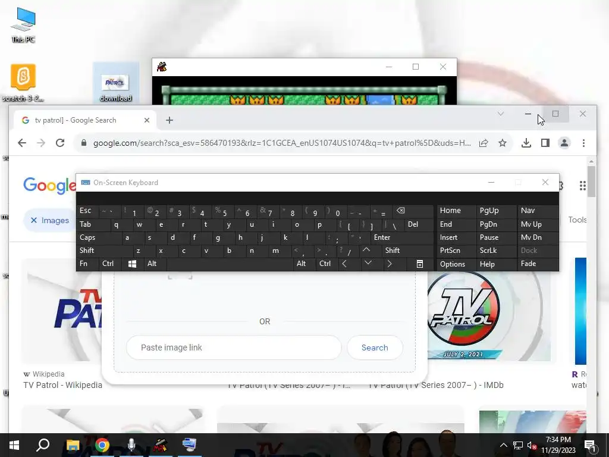609x457 pixels.
Task: Click backspace key on On-Screen Keyboard
Action: click(x=400, y=211)
